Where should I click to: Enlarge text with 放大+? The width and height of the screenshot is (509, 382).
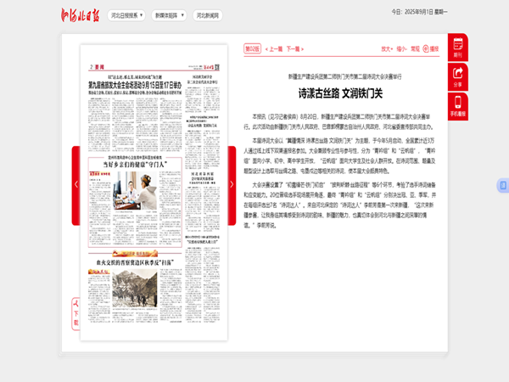click(387, 49)
